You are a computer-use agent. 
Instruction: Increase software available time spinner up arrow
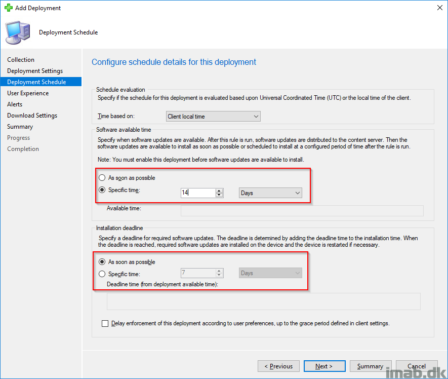219,191
